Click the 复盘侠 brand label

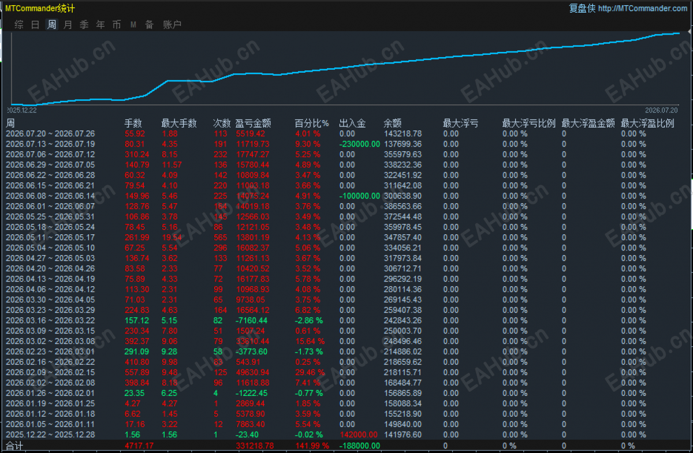[x=582, y=8]
